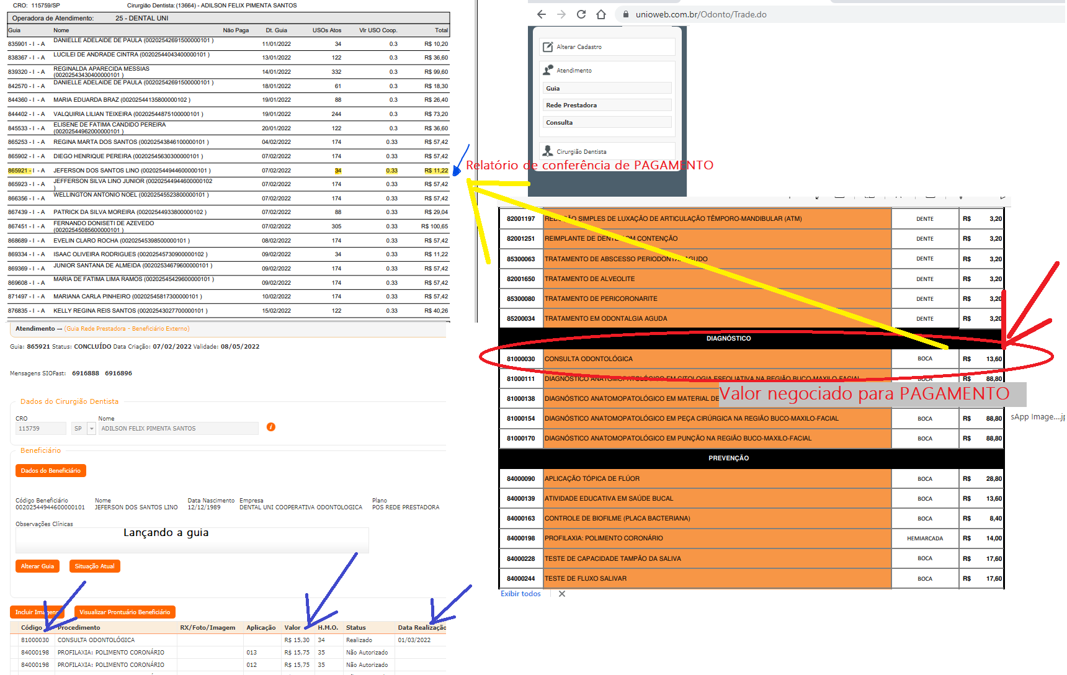1067x675 pixels.
Task: Close the download bar with X
Action: (562, 594)
